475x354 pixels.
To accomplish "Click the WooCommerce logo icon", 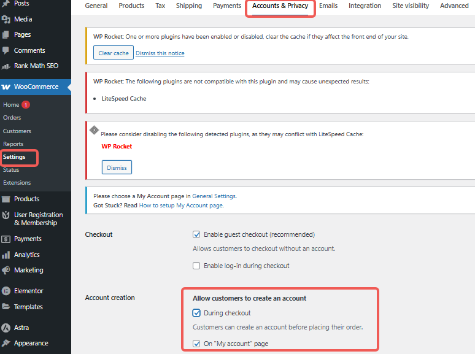I will [x=6, y=87].
